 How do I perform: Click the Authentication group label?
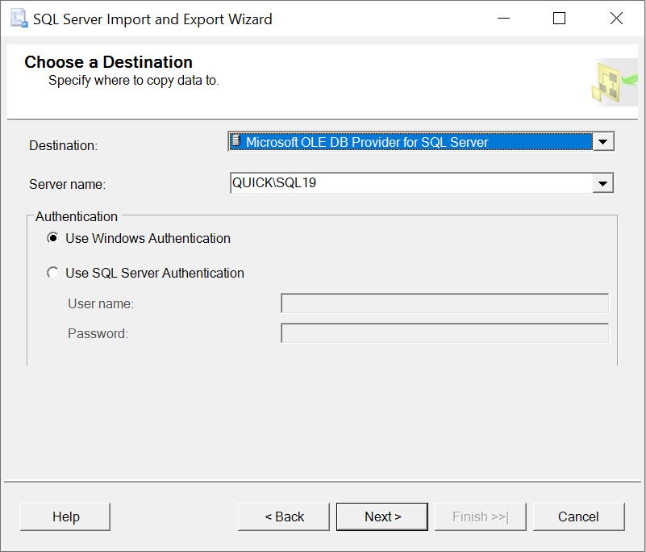(x=77, y=216)
